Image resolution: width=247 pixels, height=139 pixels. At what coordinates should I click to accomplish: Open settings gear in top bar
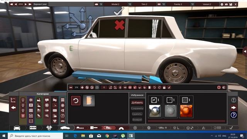point(222,4)
